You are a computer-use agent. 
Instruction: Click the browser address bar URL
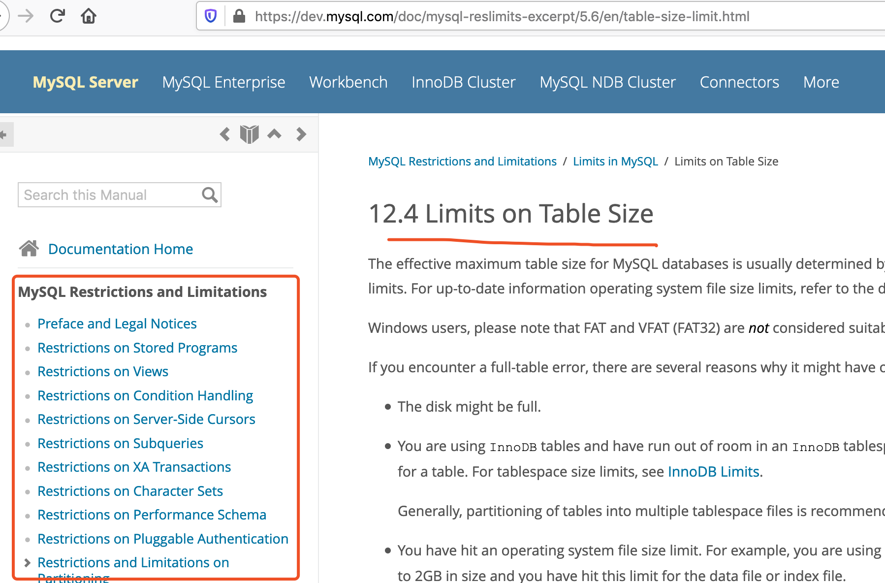502,17
